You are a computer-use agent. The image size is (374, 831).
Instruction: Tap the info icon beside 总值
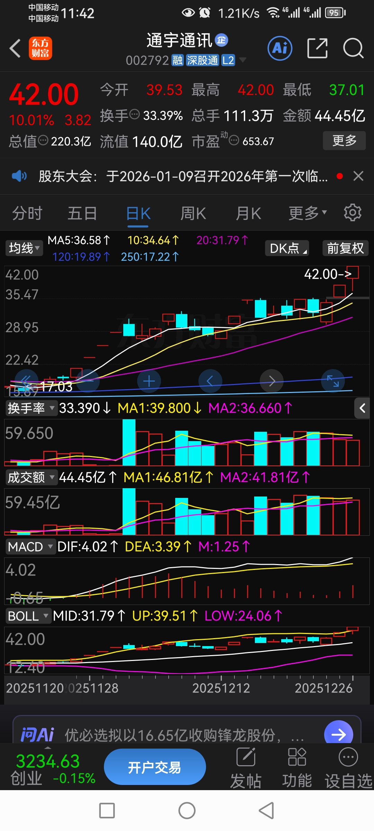point(43,140)
